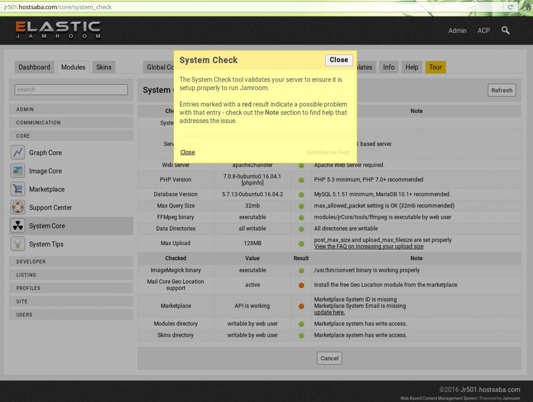Click the module search input field
Image resolution: width=533 pixels, height=402 pixels.
(71, 90)
